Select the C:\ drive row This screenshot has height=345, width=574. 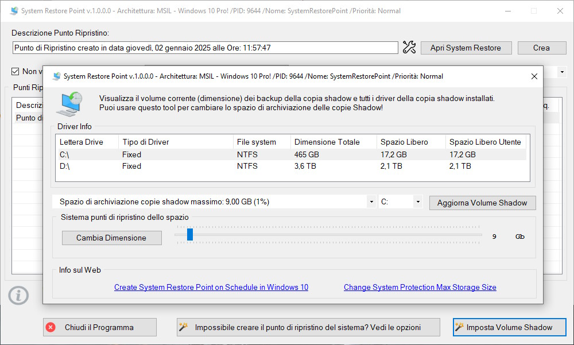tap(291, 154)
